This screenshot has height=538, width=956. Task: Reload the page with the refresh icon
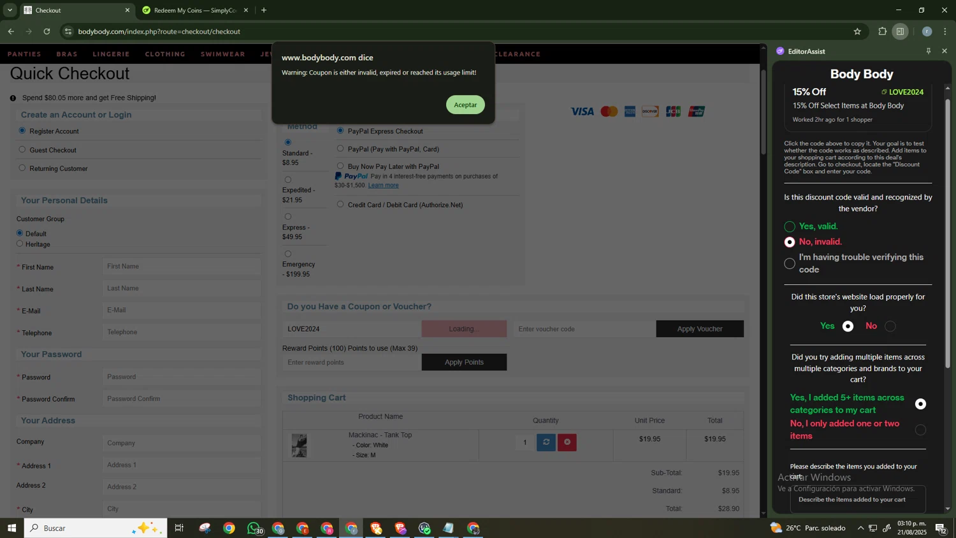[47, 31]
